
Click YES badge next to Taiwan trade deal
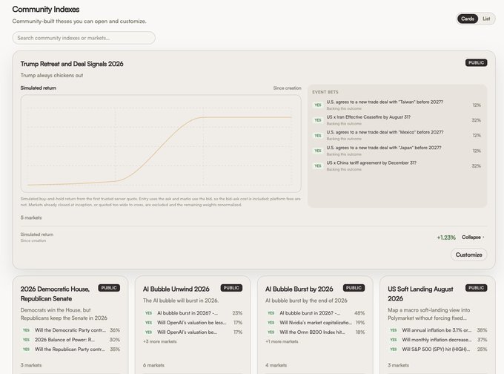[317, 105]
